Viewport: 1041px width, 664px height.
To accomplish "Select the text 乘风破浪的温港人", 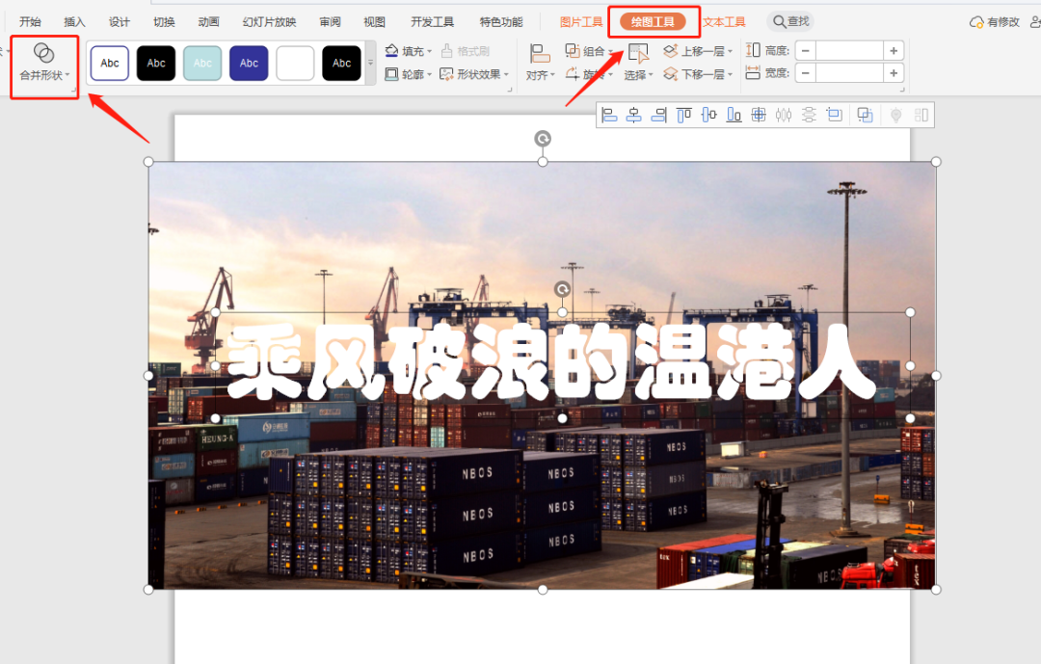I will click(550, 362).
